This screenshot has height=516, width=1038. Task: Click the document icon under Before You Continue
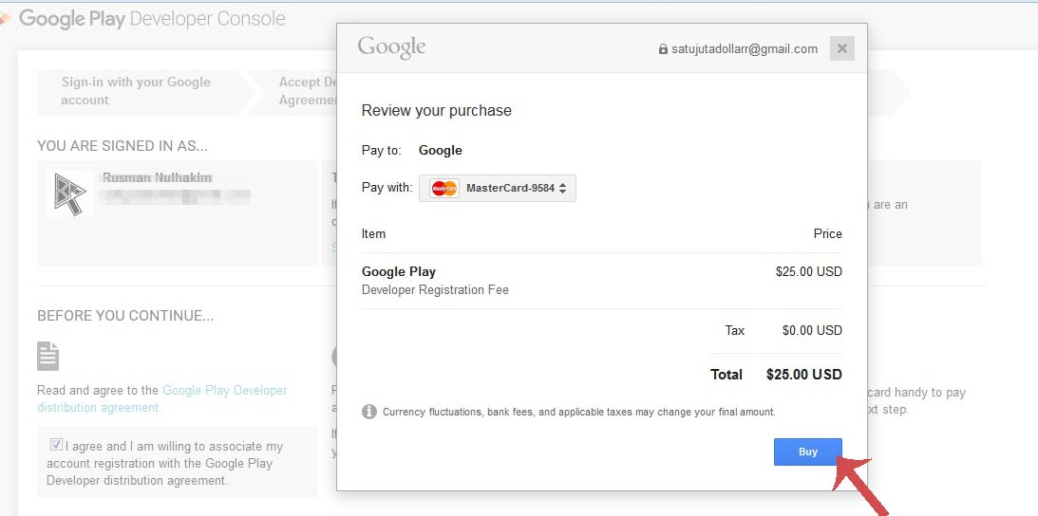coord(47,356)
